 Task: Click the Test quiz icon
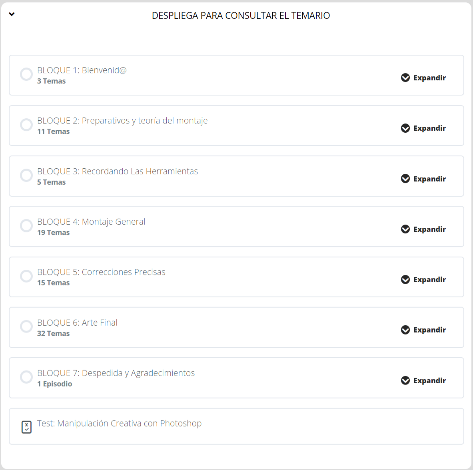click(26, 427)
